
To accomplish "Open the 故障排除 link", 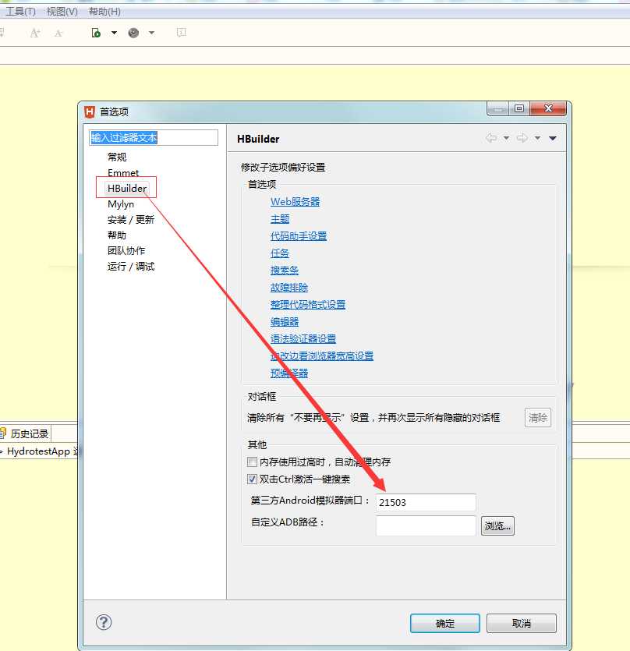I will pos(289,288).
